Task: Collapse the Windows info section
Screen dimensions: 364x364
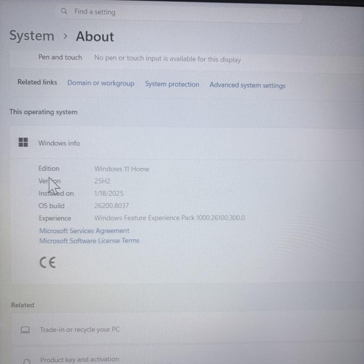Action: (x=187, y=143)
